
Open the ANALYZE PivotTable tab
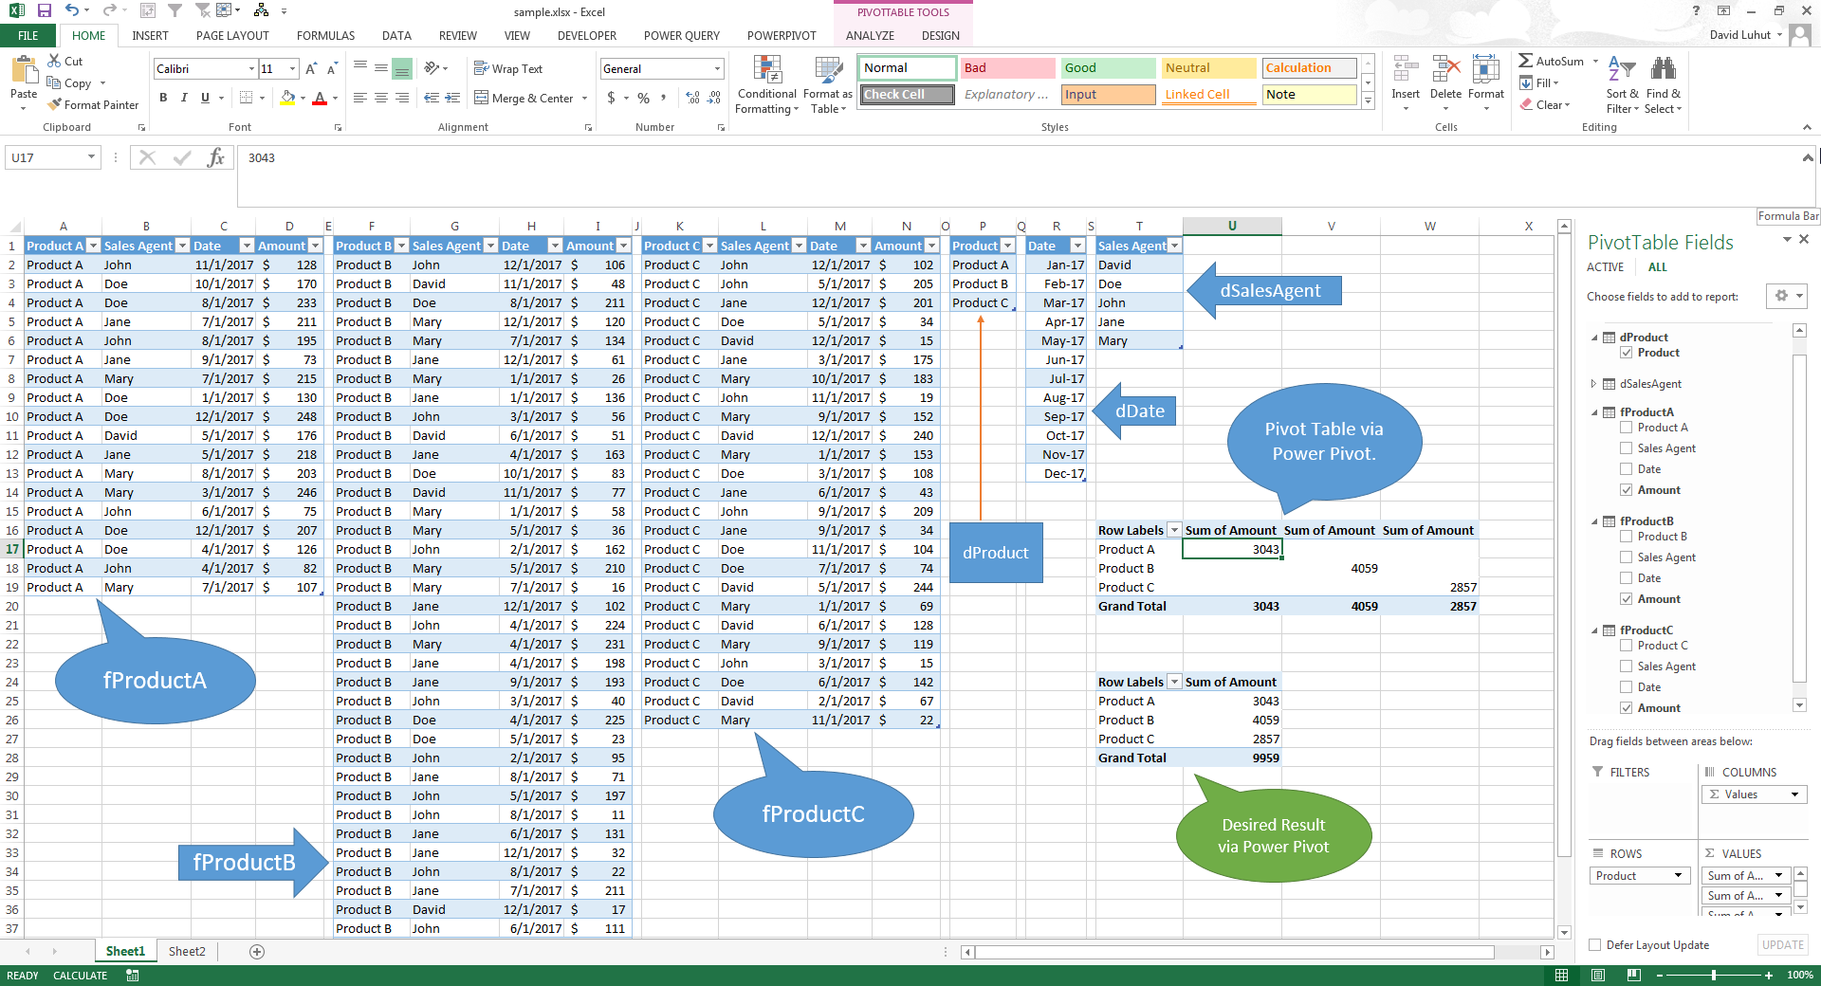870,36
